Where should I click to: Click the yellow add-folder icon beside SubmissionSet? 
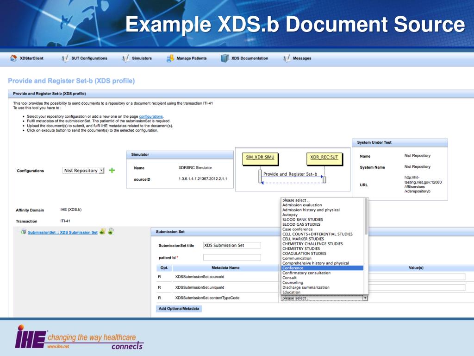(x=102, y=231)
